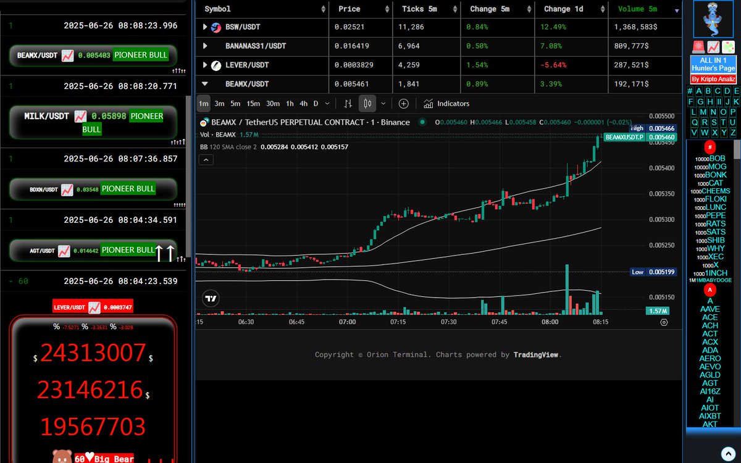Open the Indicators menu

point(446,104)
